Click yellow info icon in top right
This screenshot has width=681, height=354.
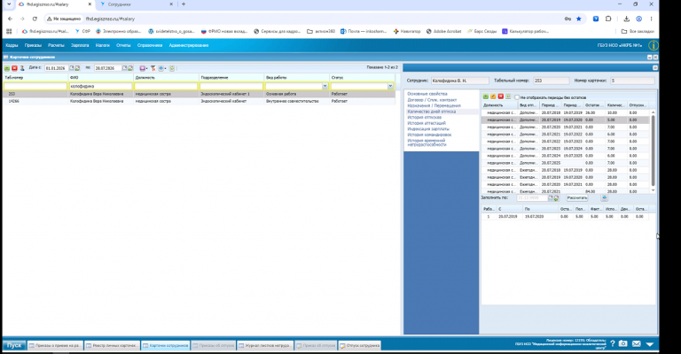point(654,45)
